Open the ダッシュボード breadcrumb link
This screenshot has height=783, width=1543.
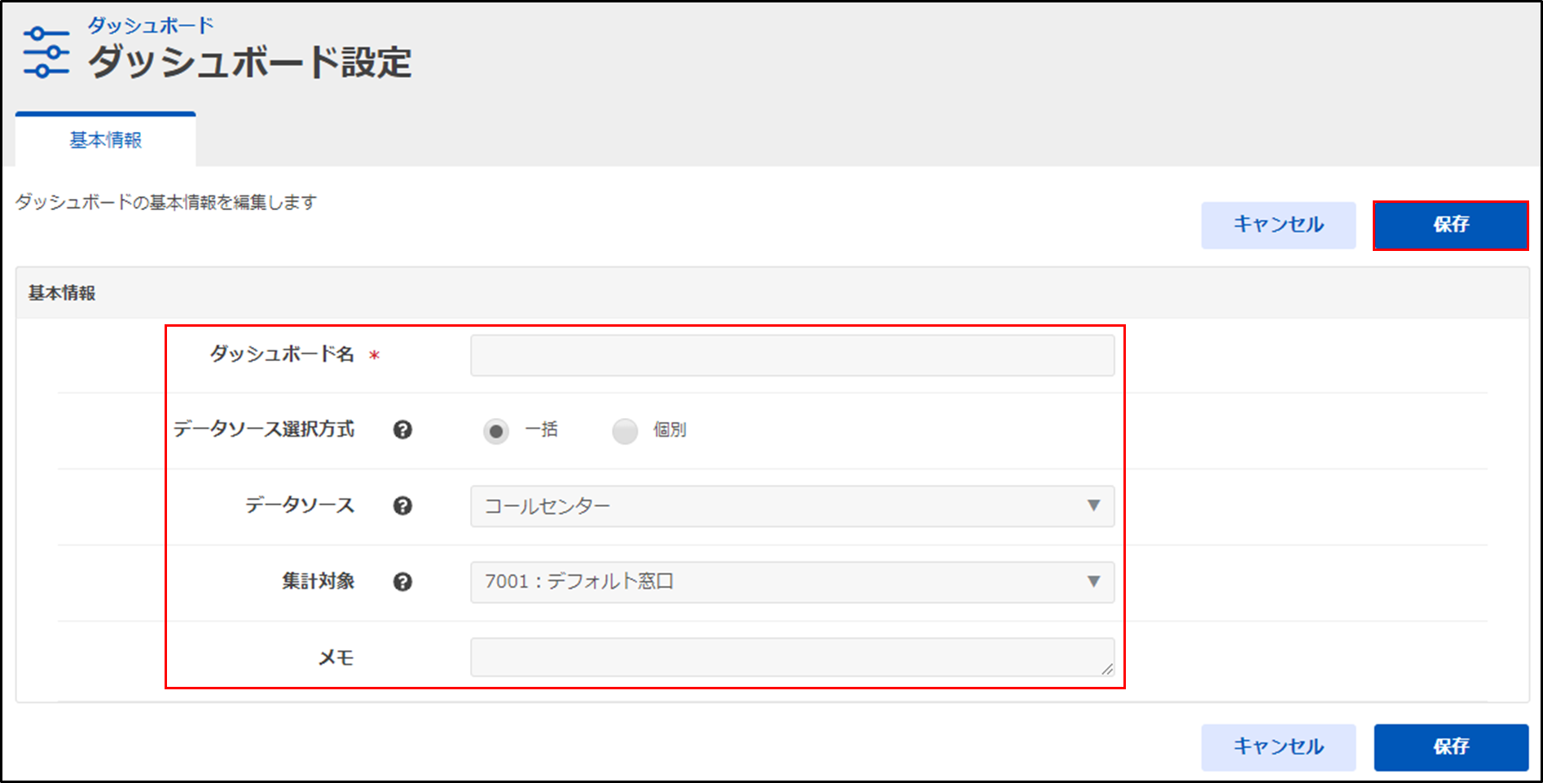pyautogui.click(x=151, y=25)
